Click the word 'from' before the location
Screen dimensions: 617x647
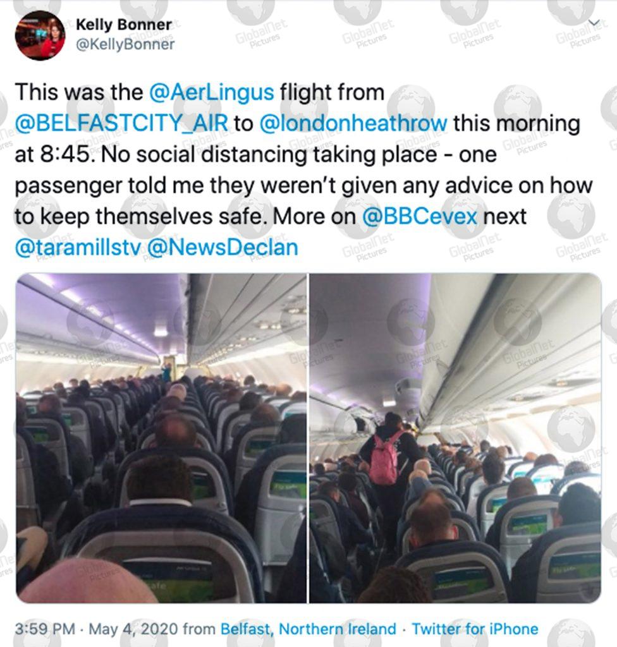[199, 629]
